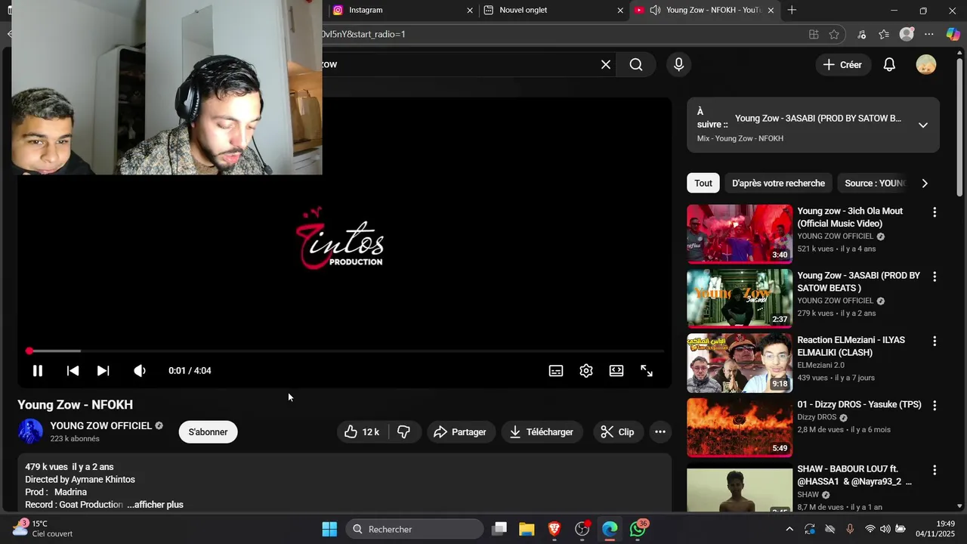Select D'après votre recherche chip
Image resolution: width=967 pixels, height=544 pixels.
pyautogui.click(x=778, y=184)
